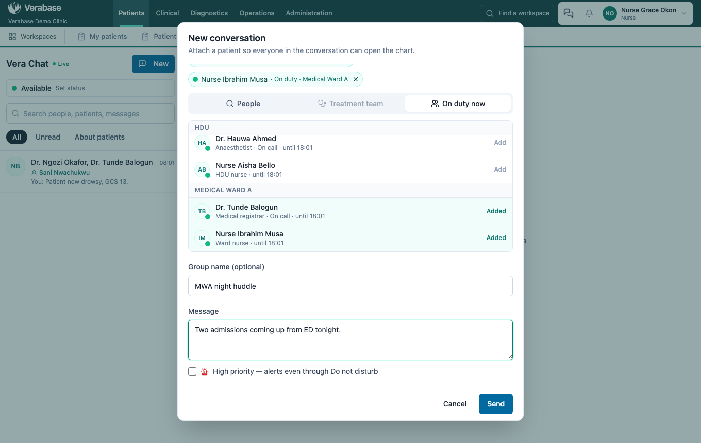The height and width of the screenshot is (443, 701).
Task: Click Added next to Dr. Tunde Balogun
Action: click(x=496, y=211)
